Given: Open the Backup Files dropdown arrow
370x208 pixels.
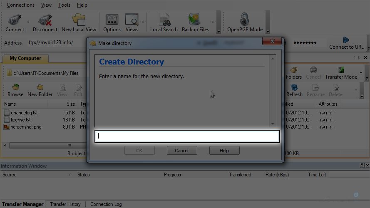Looking at the screenshot, I should pyautogui.click(x=213, y=22).
